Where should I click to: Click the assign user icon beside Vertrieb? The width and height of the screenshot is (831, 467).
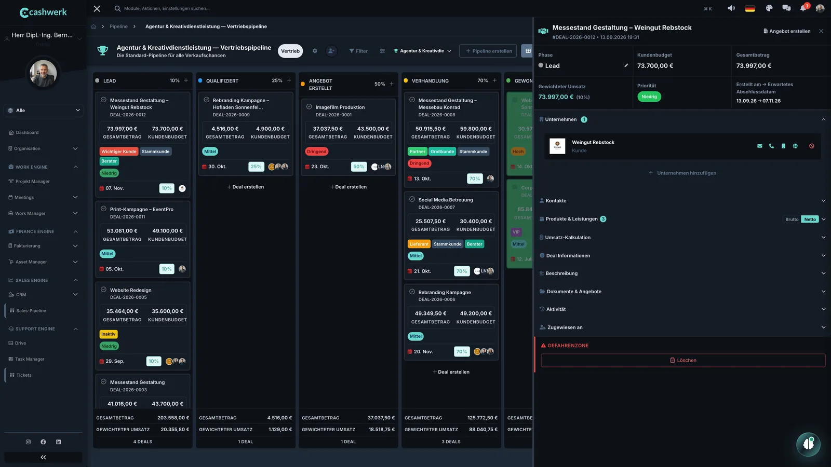(x=331, y=51)
